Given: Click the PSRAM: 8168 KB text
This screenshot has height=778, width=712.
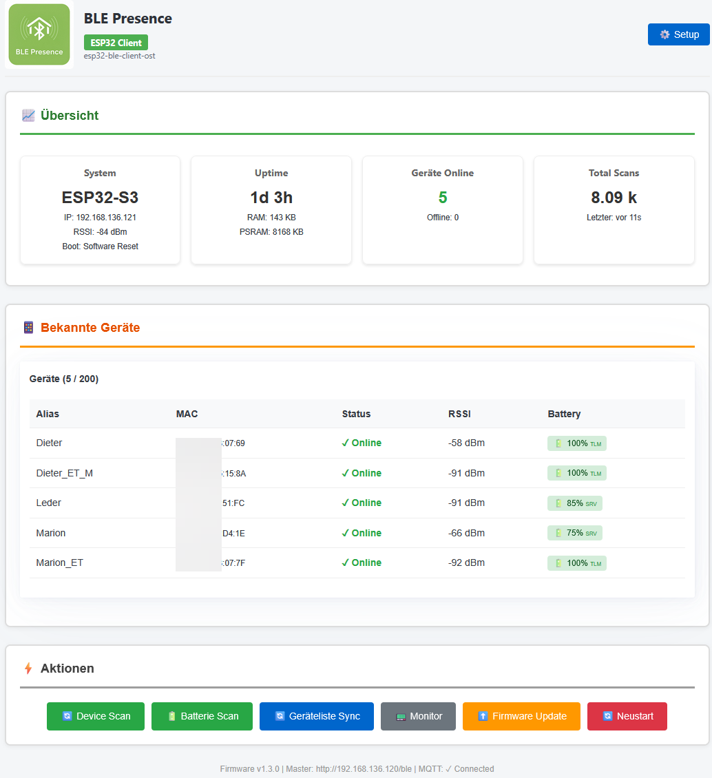Looking at the screenshot, I should click(271, 232).
